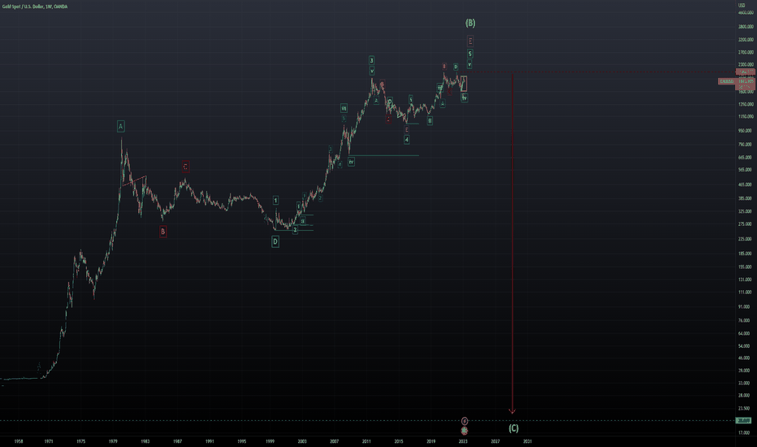Select the red boxed E label below (B)

[x=470, y=41]
